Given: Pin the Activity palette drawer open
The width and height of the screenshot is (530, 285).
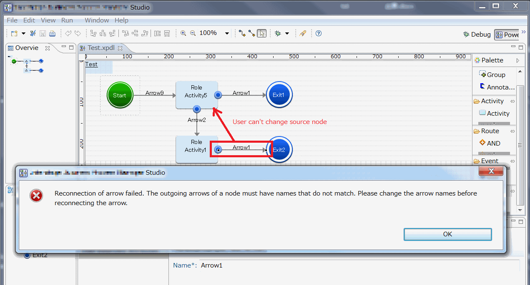Looking at the screenshot, I should click(512, 101).
